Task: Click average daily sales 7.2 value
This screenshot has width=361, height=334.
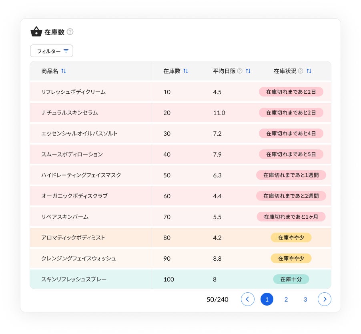Action: (x=217, y=134)
